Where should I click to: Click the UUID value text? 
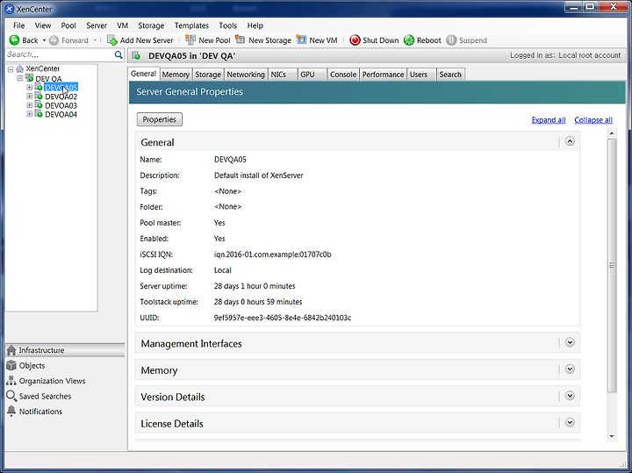(x=282, y=318)
